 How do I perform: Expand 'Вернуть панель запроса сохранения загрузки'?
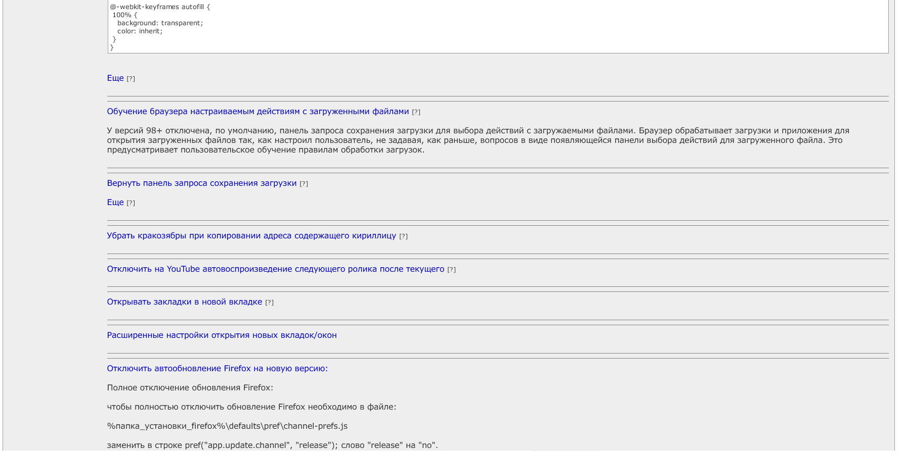pos(202,183)
